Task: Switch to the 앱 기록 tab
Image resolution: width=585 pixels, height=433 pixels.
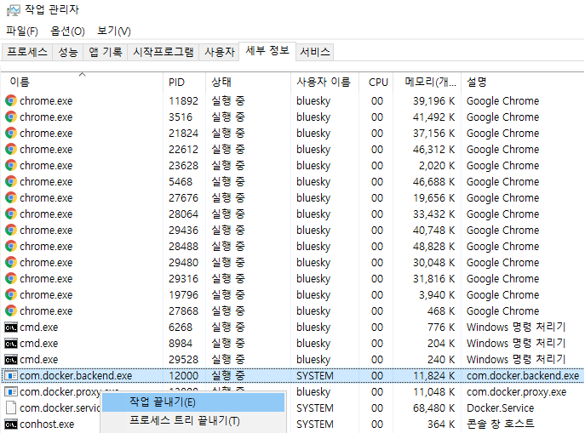Action: coord(106,52)
